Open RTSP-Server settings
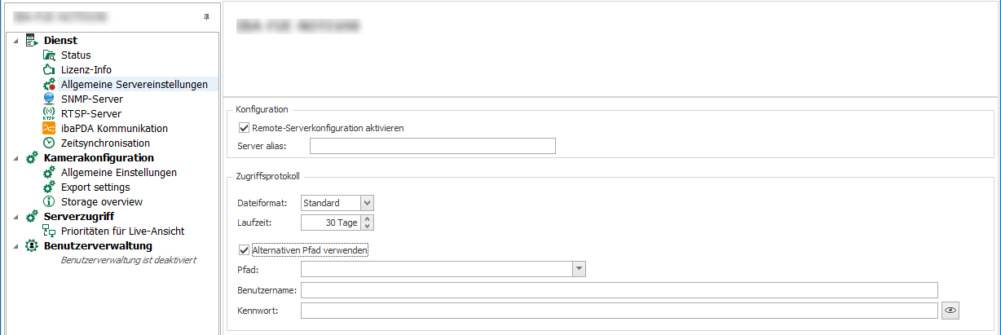Viewport: 1001px width, 335px height. [90, 113]
